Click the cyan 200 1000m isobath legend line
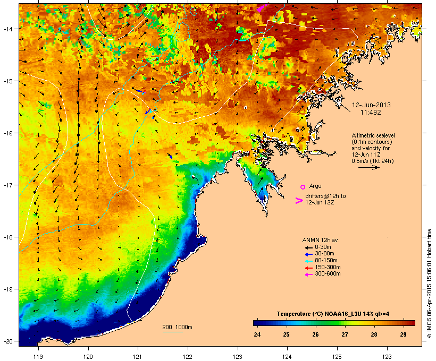436x361 pixels. pyautogui.click(x=173, y=332)
